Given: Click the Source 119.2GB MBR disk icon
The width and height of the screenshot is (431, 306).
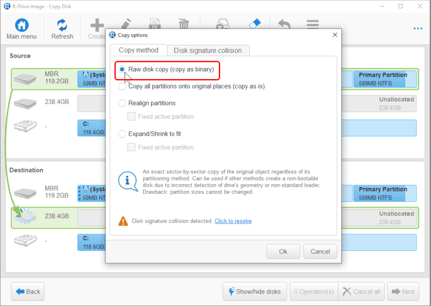Looking at the screenshot, I should (x=25, y=79).
